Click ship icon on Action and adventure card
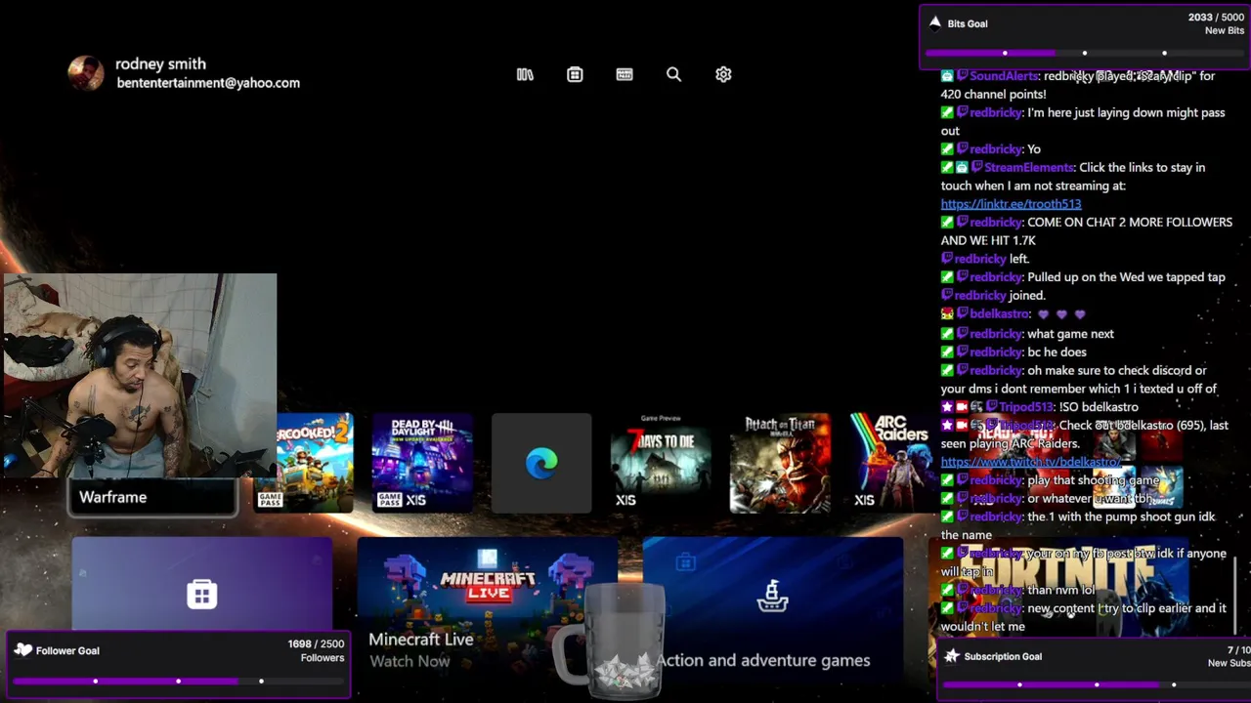 click(x=772, y=595)
